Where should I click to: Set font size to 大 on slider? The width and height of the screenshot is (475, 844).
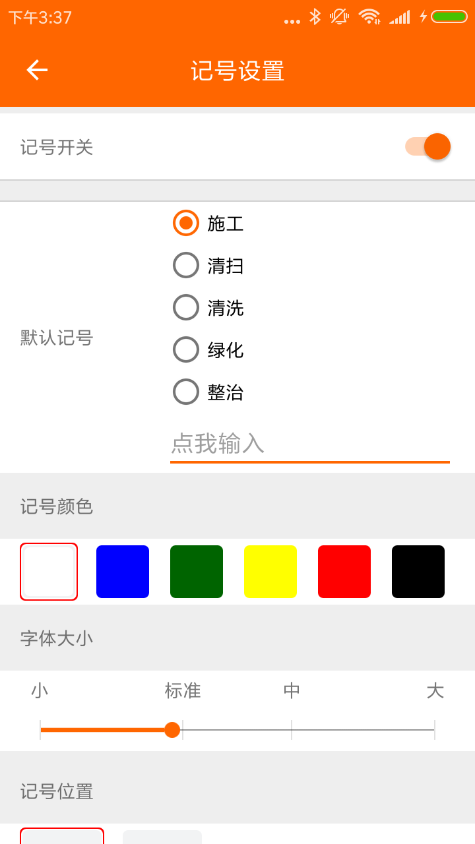434,730
